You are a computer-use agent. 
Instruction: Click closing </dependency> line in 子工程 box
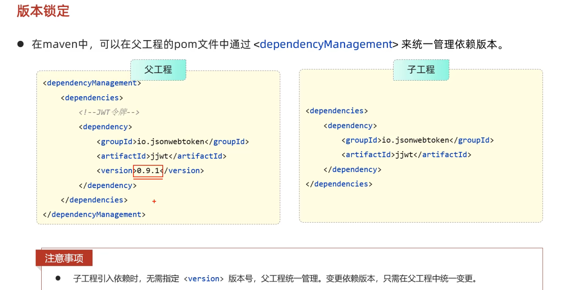coord(353,169)
